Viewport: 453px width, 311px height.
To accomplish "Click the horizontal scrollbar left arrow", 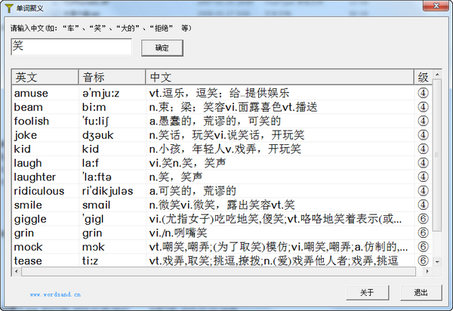I will [x=17, y=272].
